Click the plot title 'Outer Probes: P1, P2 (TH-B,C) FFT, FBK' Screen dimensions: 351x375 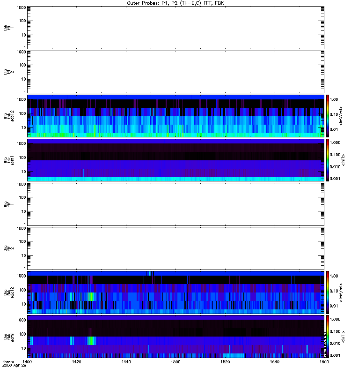tap(175, 3)
